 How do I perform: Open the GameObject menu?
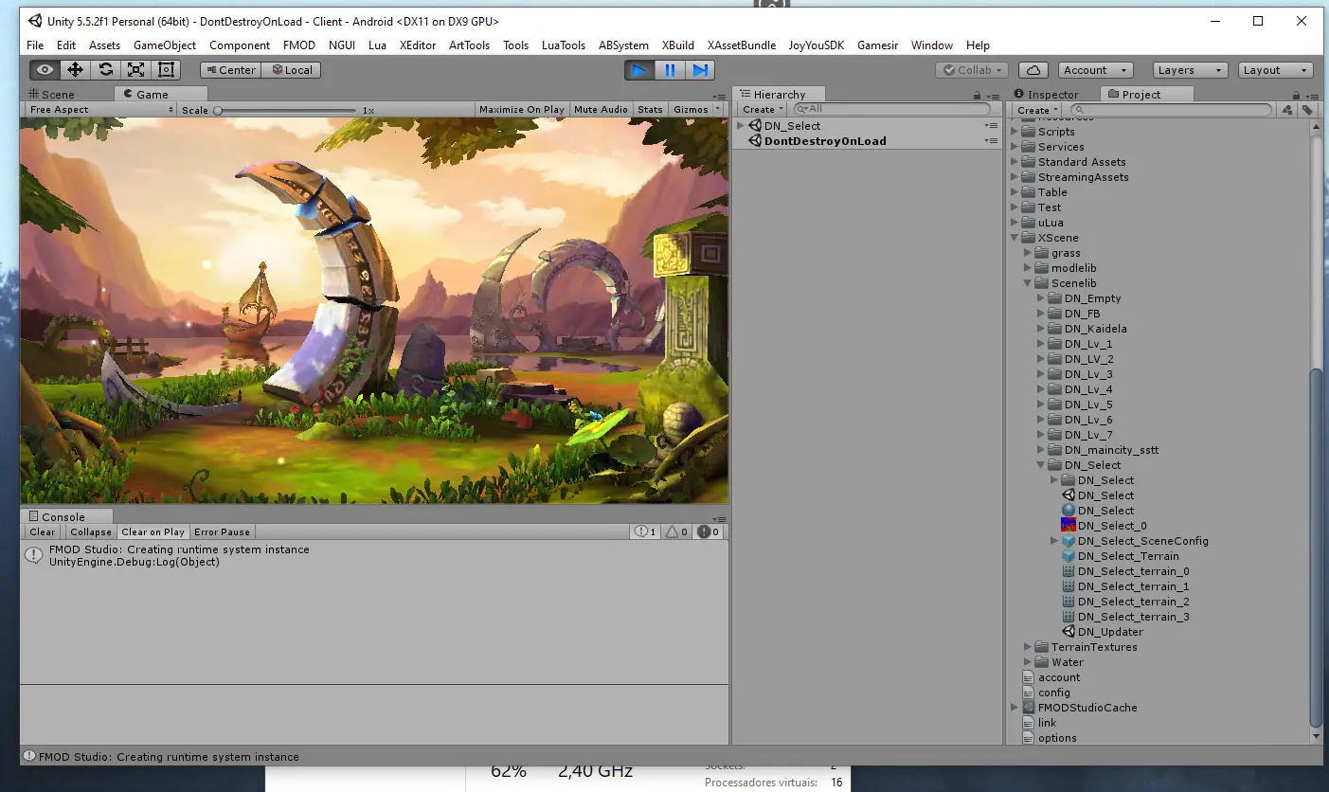(165, 45)
